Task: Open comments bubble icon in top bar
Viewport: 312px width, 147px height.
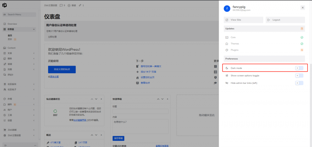Action: coord(61,5)
